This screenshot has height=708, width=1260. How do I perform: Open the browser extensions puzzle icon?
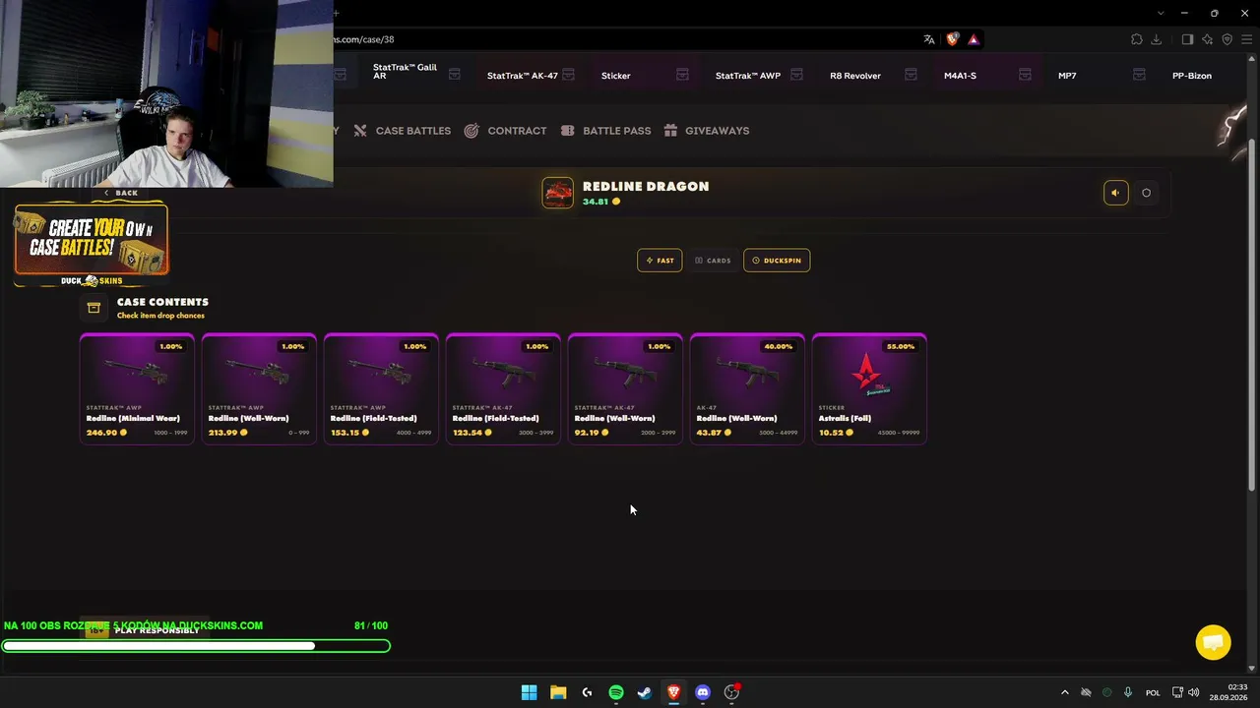pos(1137,39)
